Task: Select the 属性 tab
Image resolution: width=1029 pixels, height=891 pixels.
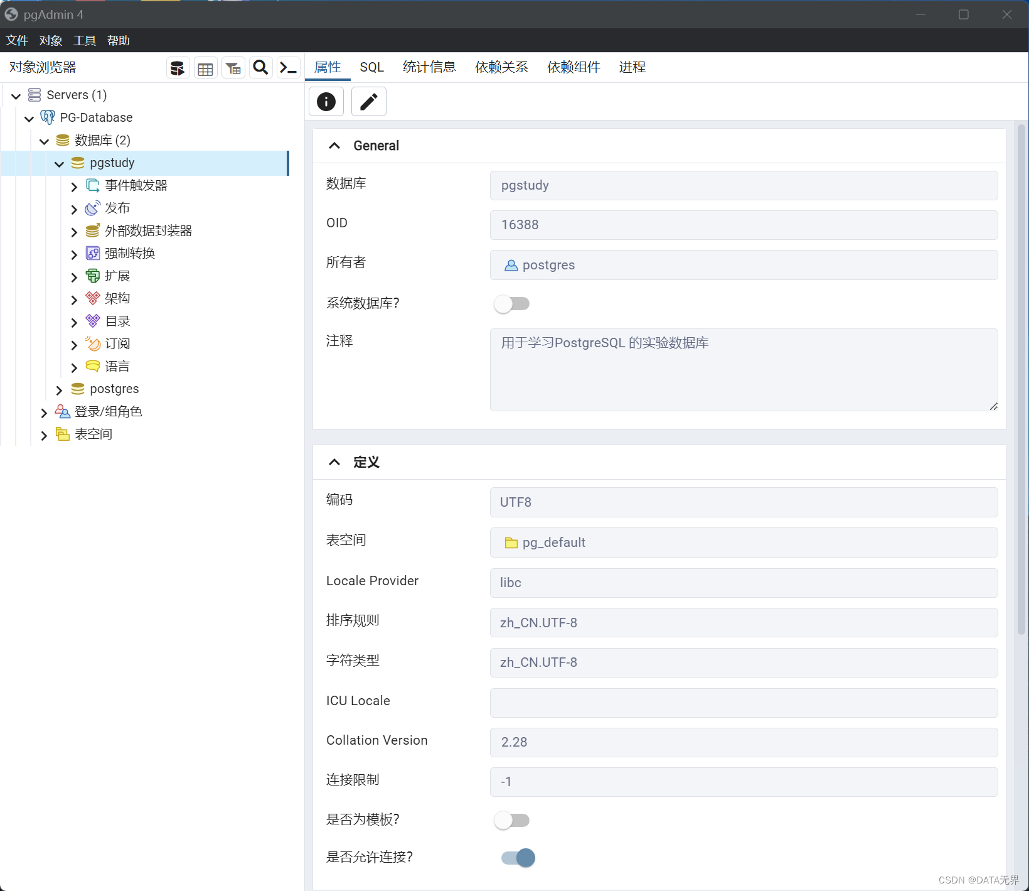Action: 328,67
